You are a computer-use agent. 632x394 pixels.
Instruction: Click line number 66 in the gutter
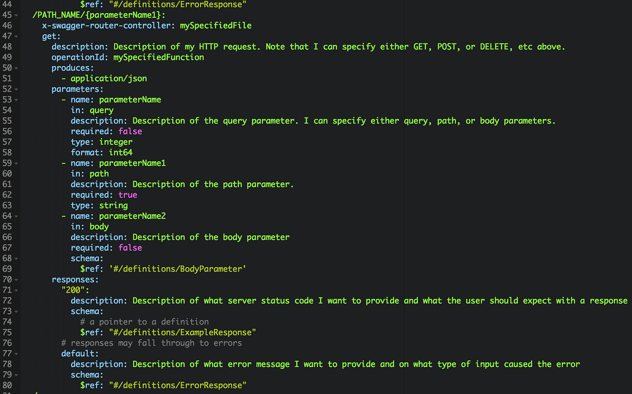7,237
